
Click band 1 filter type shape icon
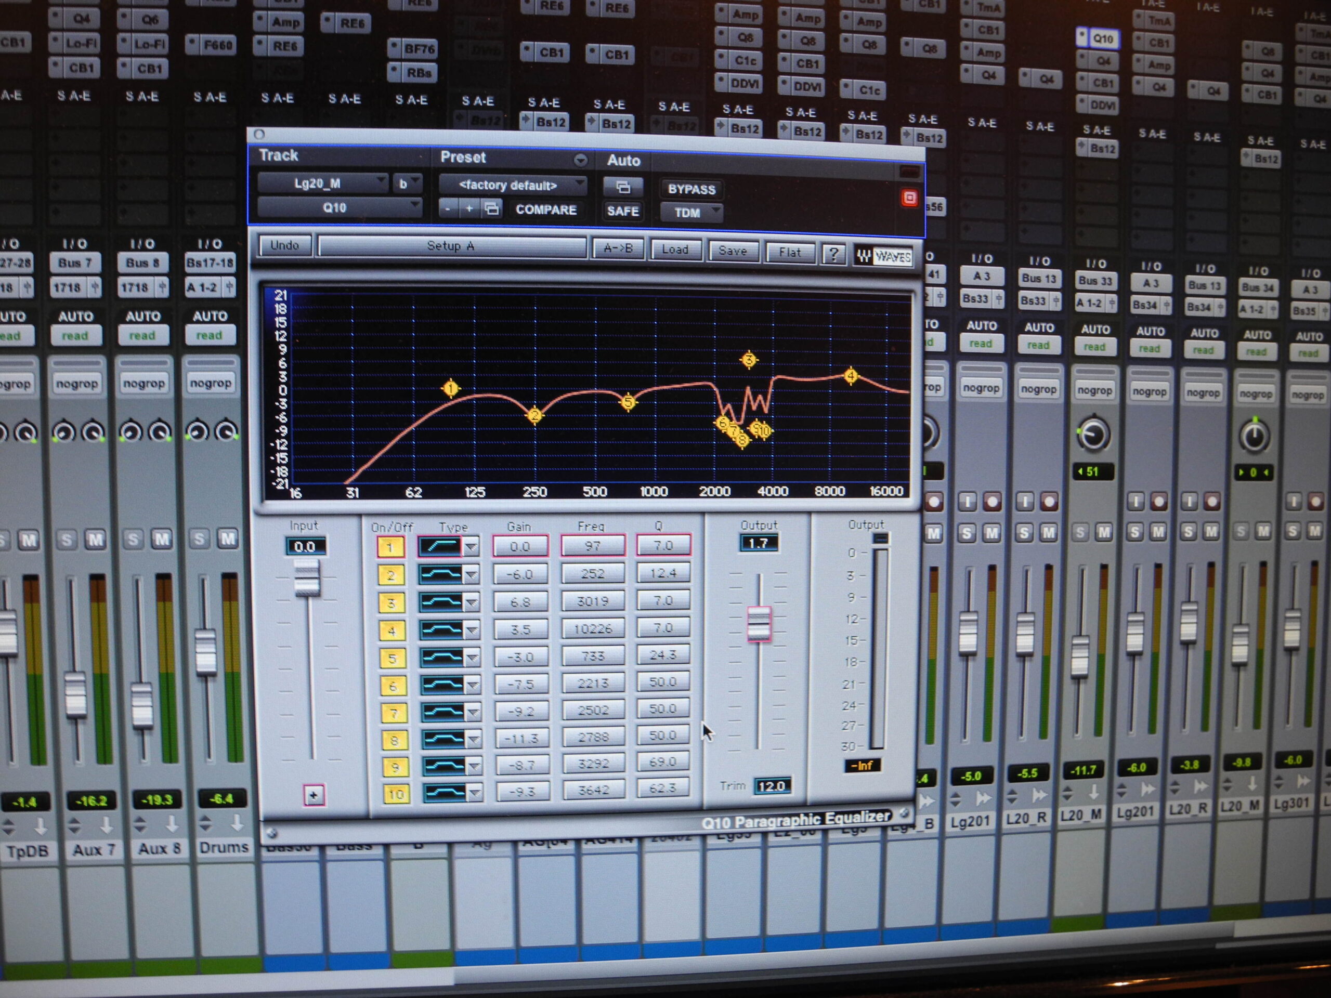440,547
